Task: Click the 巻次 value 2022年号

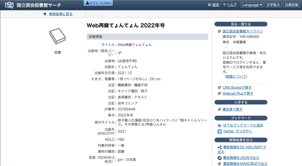Action: (125, 115)
